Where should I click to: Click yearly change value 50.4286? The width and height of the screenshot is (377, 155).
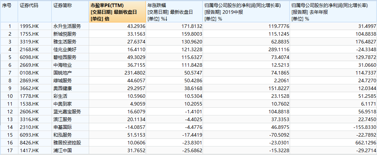coord(194,81)
